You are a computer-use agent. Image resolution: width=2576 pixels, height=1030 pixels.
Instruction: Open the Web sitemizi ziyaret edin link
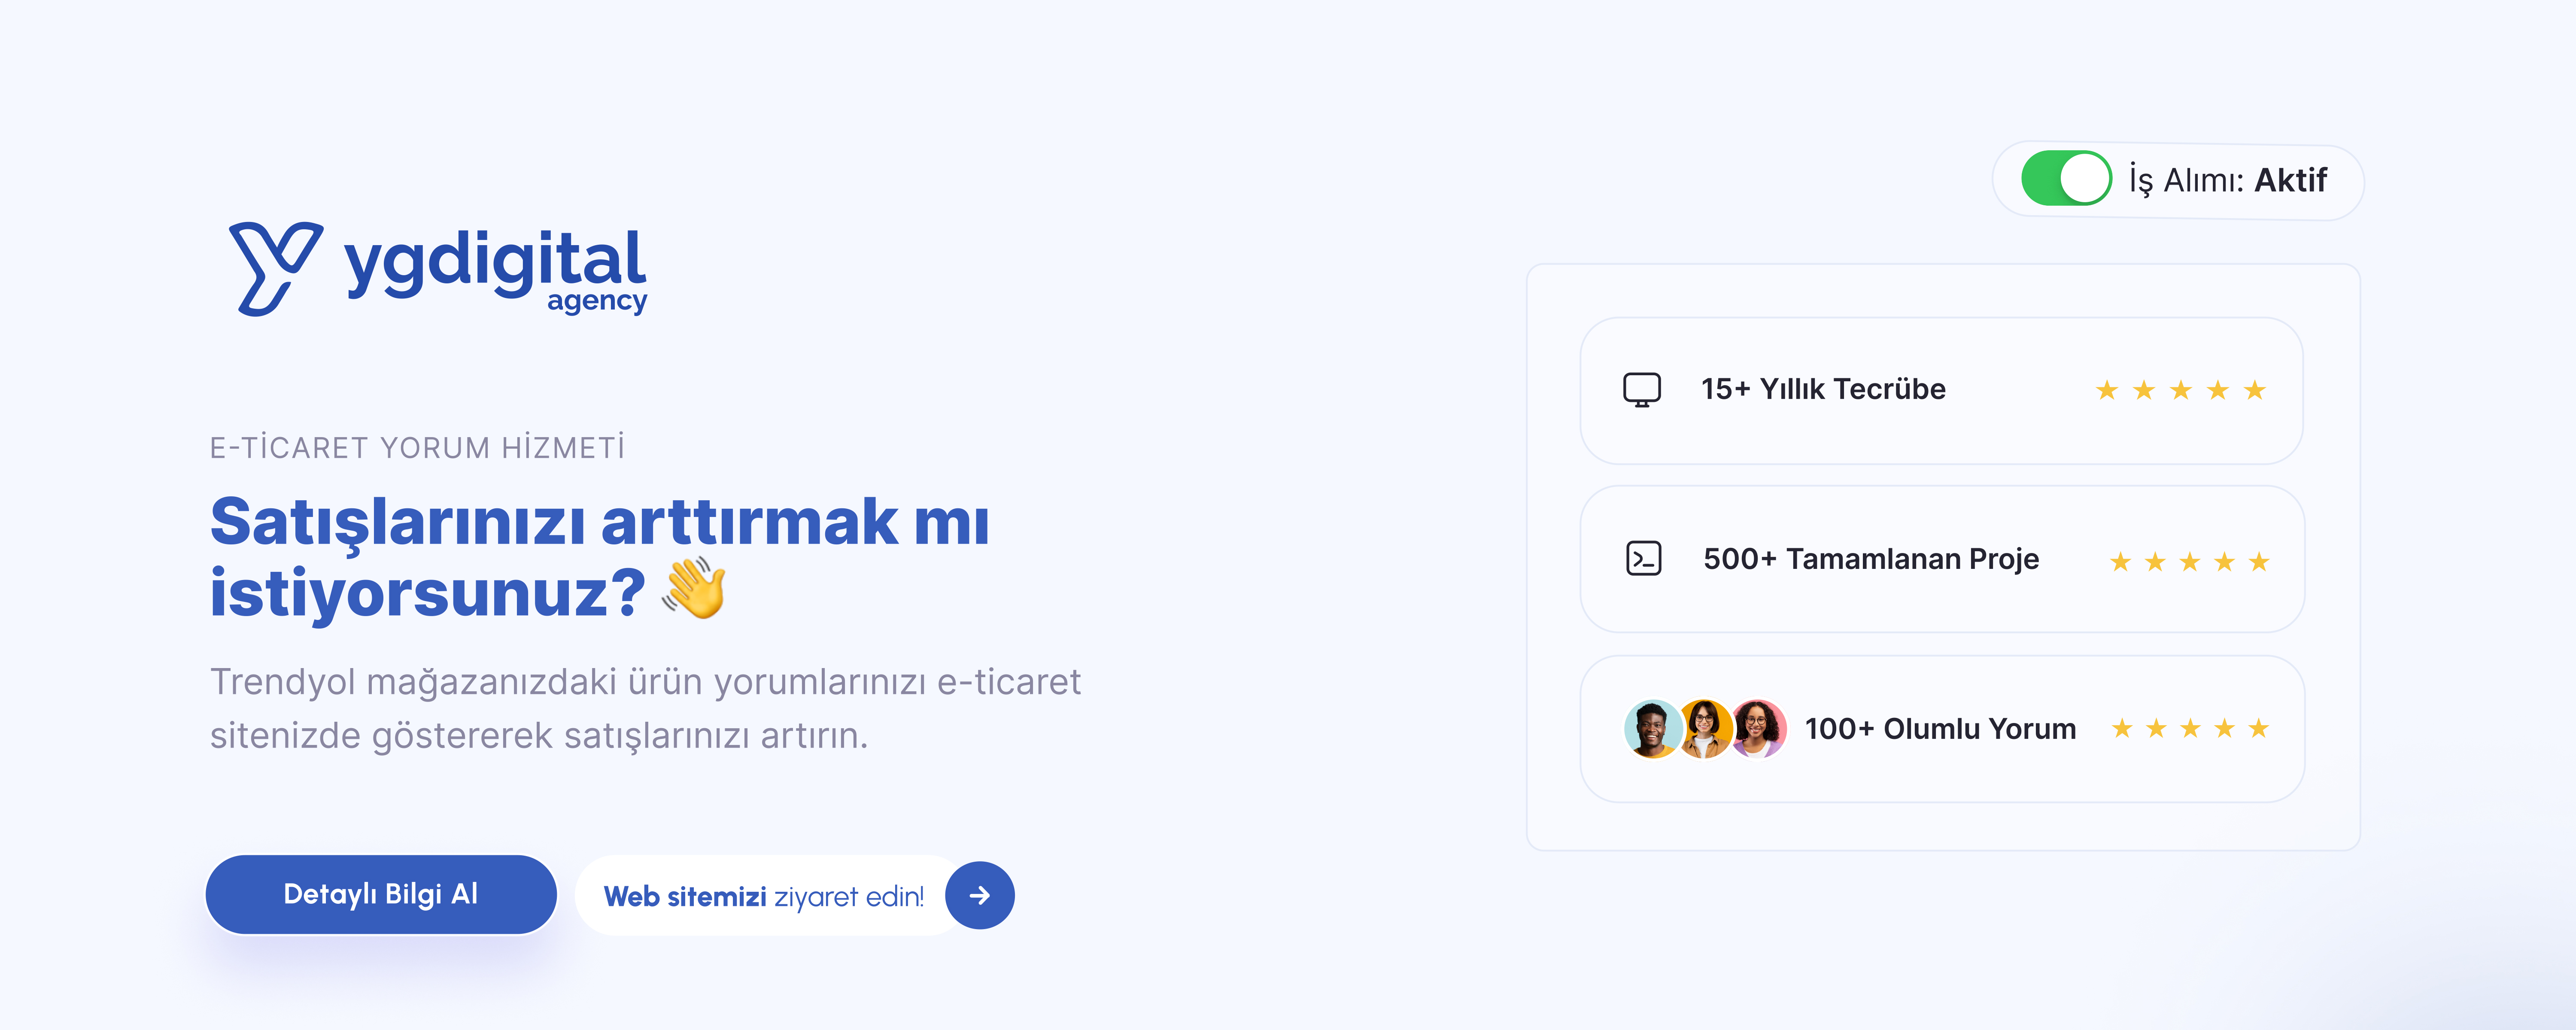(x=764, y=896)
